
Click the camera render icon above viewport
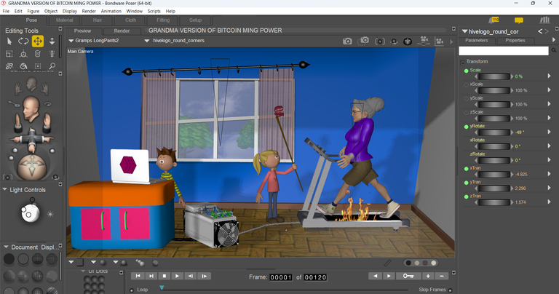tap(347, 41)
